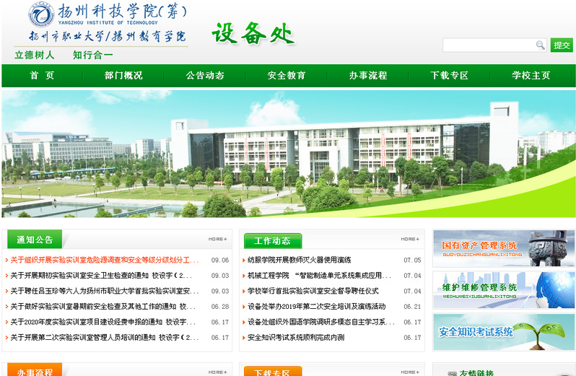Open the 国有资产管理系统 banner
The height and width of the screenshot is (376, 576).
pyautogui.click(x=503, y=249)
